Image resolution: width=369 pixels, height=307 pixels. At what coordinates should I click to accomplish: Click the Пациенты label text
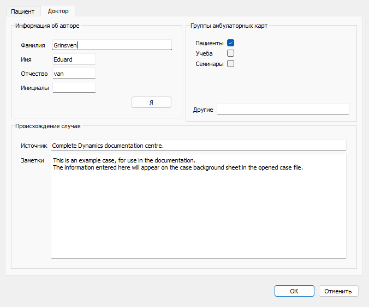[210, 43]
